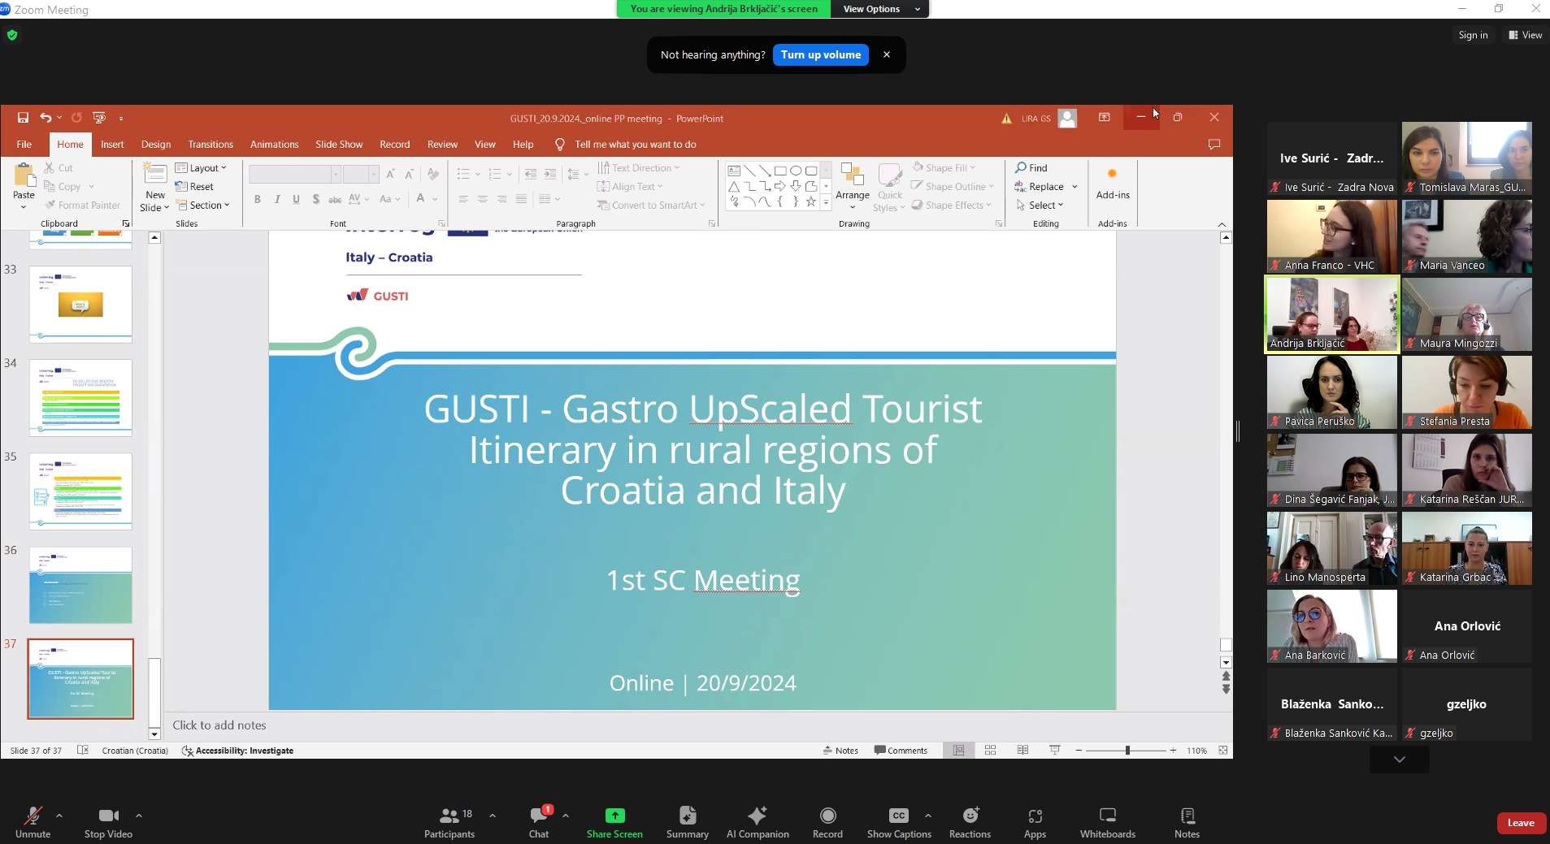Click the New Slide icon
1550x844 pixels.
(154, 174)
